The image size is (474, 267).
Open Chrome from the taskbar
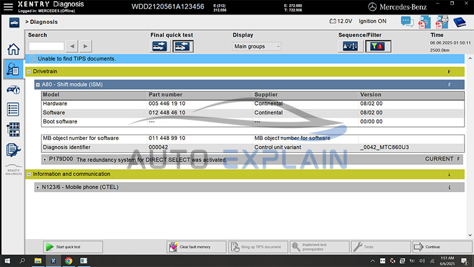(x=69, y=260)
